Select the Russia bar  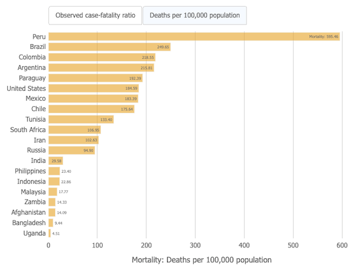[72, 150]
